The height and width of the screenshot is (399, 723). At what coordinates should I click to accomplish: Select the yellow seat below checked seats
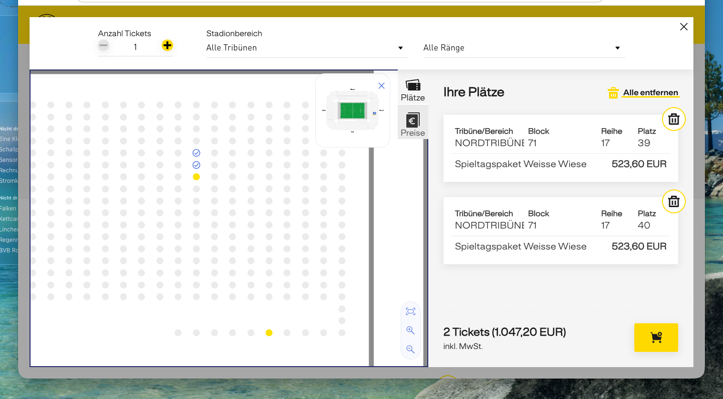click(196, 177)
